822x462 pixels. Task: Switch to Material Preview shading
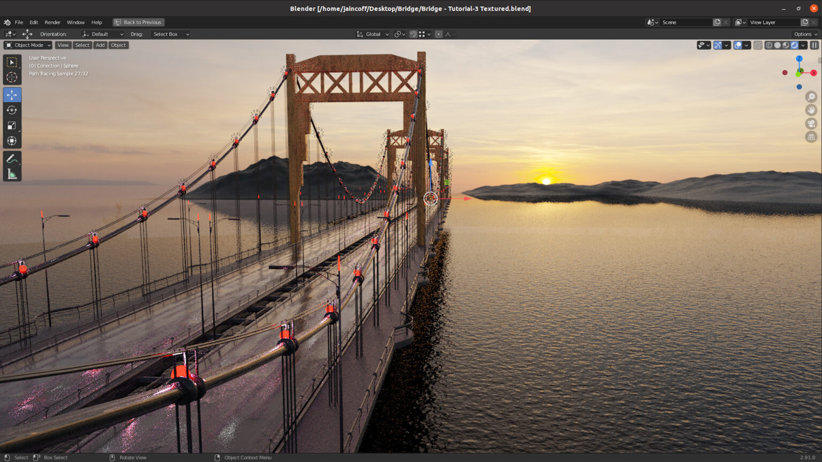coord(785,45)
